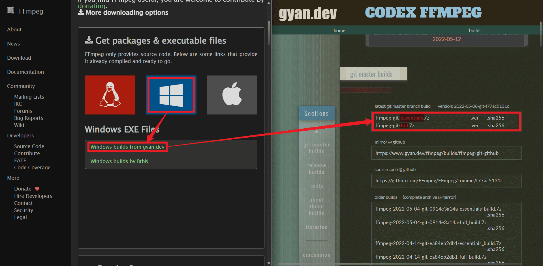Open the More section in sidebar
This screenshot has height=266, width=543.
coord(13,178)
